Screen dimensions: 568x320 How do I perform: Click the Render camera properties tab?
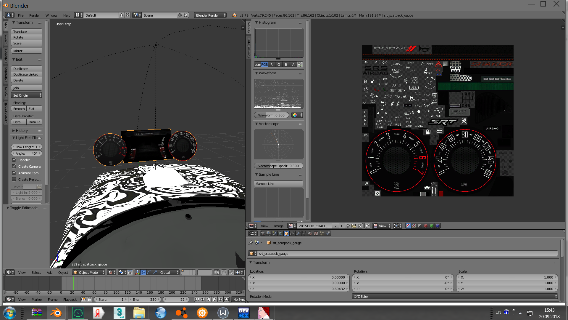(x=263, y=233)
